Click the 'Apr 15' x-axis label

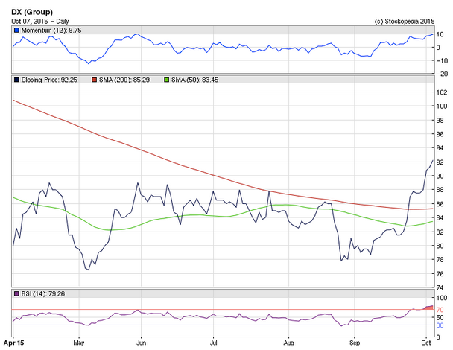click(13, 343)
